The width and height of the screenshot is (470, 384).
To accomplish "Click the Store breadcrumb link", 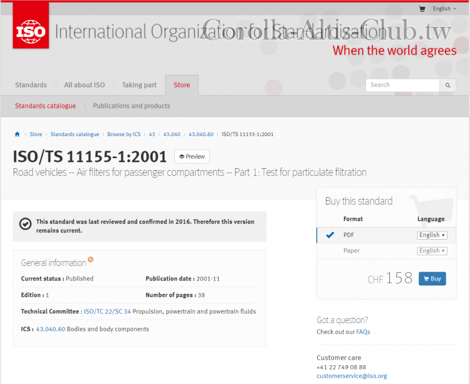I will 36,134.
